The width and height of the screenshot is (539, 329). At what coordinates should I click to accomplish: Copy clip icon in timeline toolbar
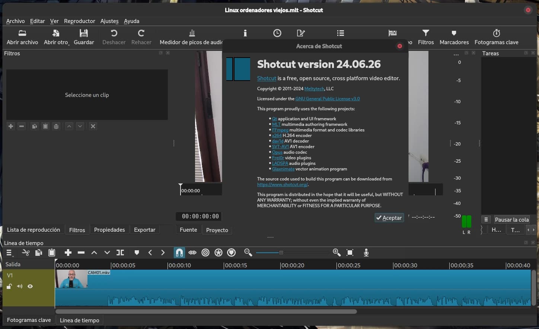pyautogui.click(x=39, y=253)
